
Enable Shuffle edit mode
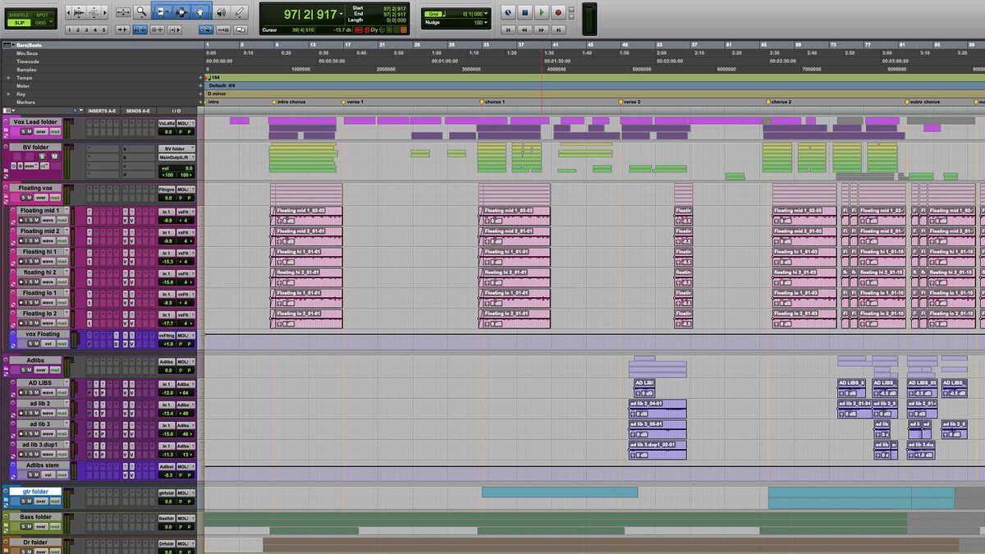[x=18, y=15]
